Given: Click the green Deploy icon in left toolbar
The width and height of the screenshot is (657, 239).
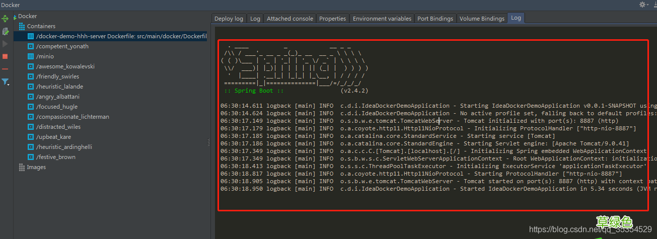Looking at the screenshot, I should pos(5,19).
